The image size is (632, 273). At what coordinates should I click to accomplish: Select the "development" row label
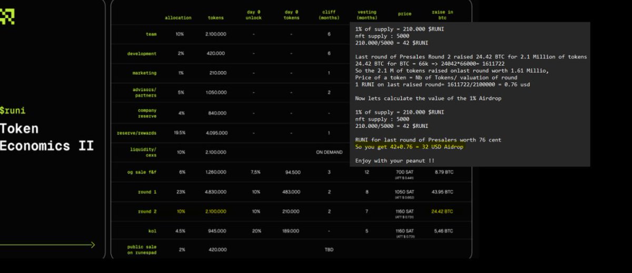click(x=142, y=54)
